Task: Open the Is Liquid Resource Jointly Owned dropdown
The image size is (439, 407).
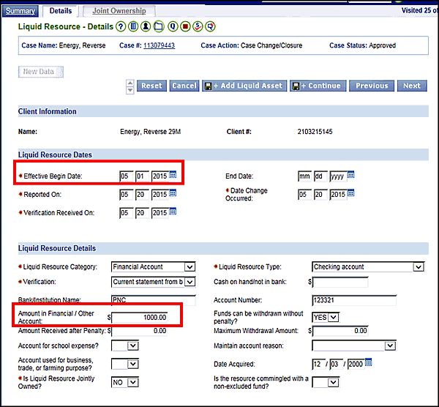Action: click(132, 382)
